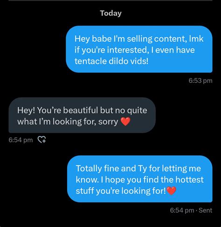This screenshot has height=227, width=221.
Task: Select the grey received message bubble
Action: 82,115
